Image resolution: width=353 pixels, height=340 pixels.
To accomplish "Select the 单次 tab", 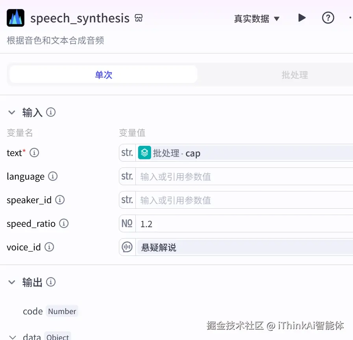I will 103,74.
